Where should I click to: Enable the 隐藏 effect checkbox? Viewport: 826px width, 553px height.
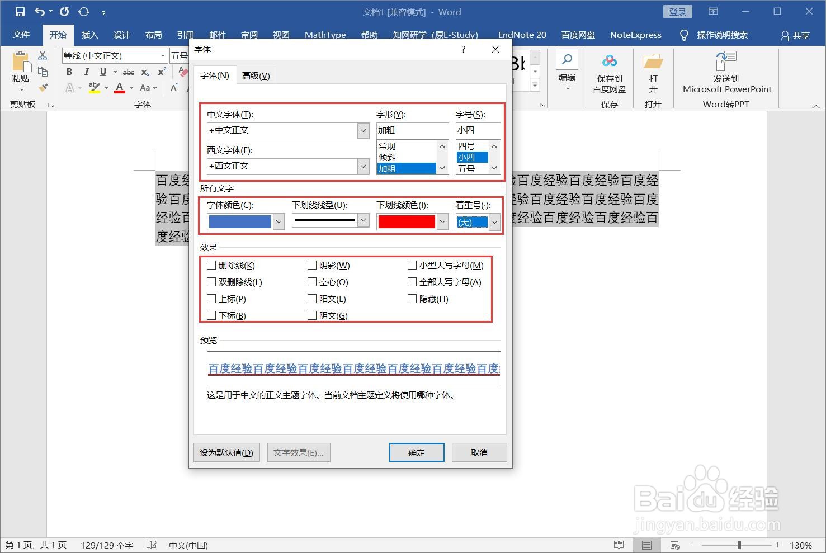click(412, 299)
